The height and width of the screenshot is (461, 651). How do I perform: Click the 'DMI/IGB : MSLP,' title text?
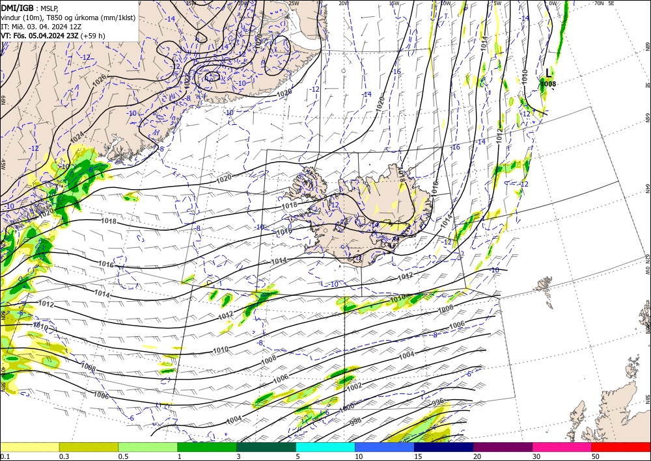click(30, 8)
